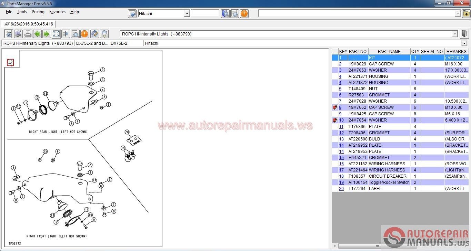Image resolution: width=471 pixels, height=251 pixels.
Task: Click the red flag icon on row 8
Action: tap(335, 107)
